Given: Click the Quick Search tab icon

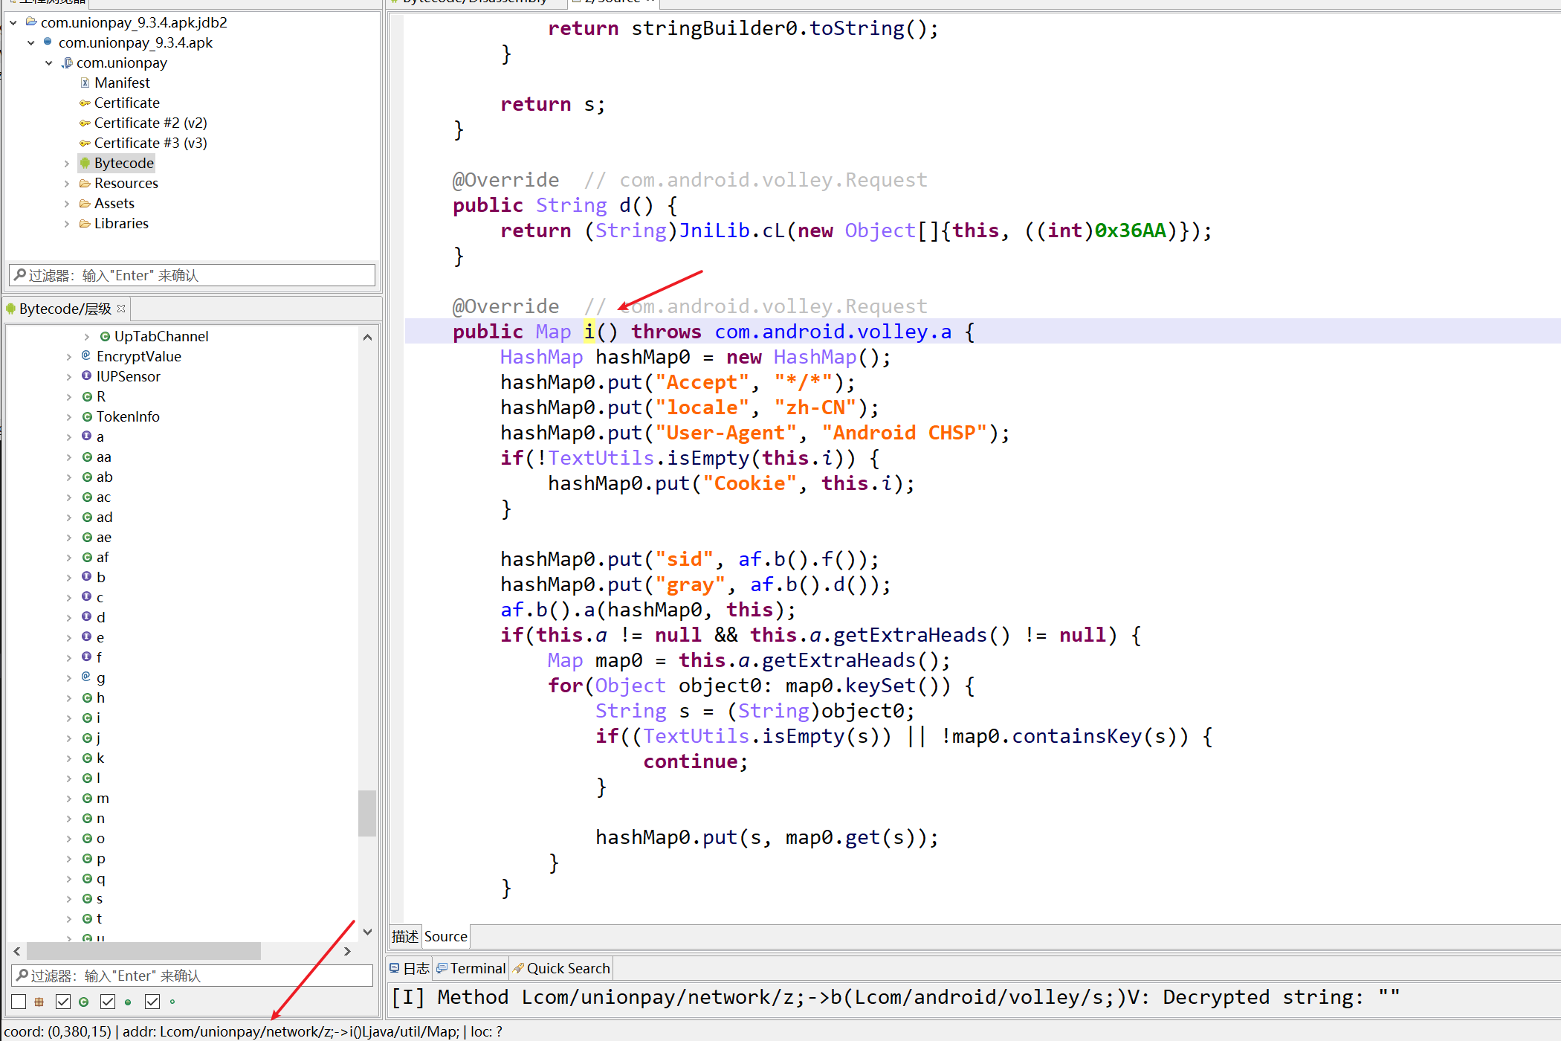Looking at the screenshot, I should click(x=518, y=968).
